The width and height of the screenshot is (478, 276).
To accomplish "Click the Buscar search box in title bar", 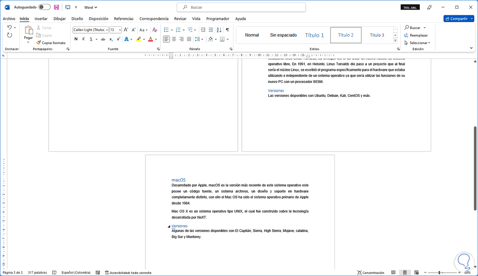I will pyautogui.click(x=241, y=7).
